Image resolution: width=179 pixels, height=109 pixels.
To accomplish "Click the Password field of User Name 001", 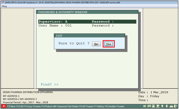I will point(103,26).
